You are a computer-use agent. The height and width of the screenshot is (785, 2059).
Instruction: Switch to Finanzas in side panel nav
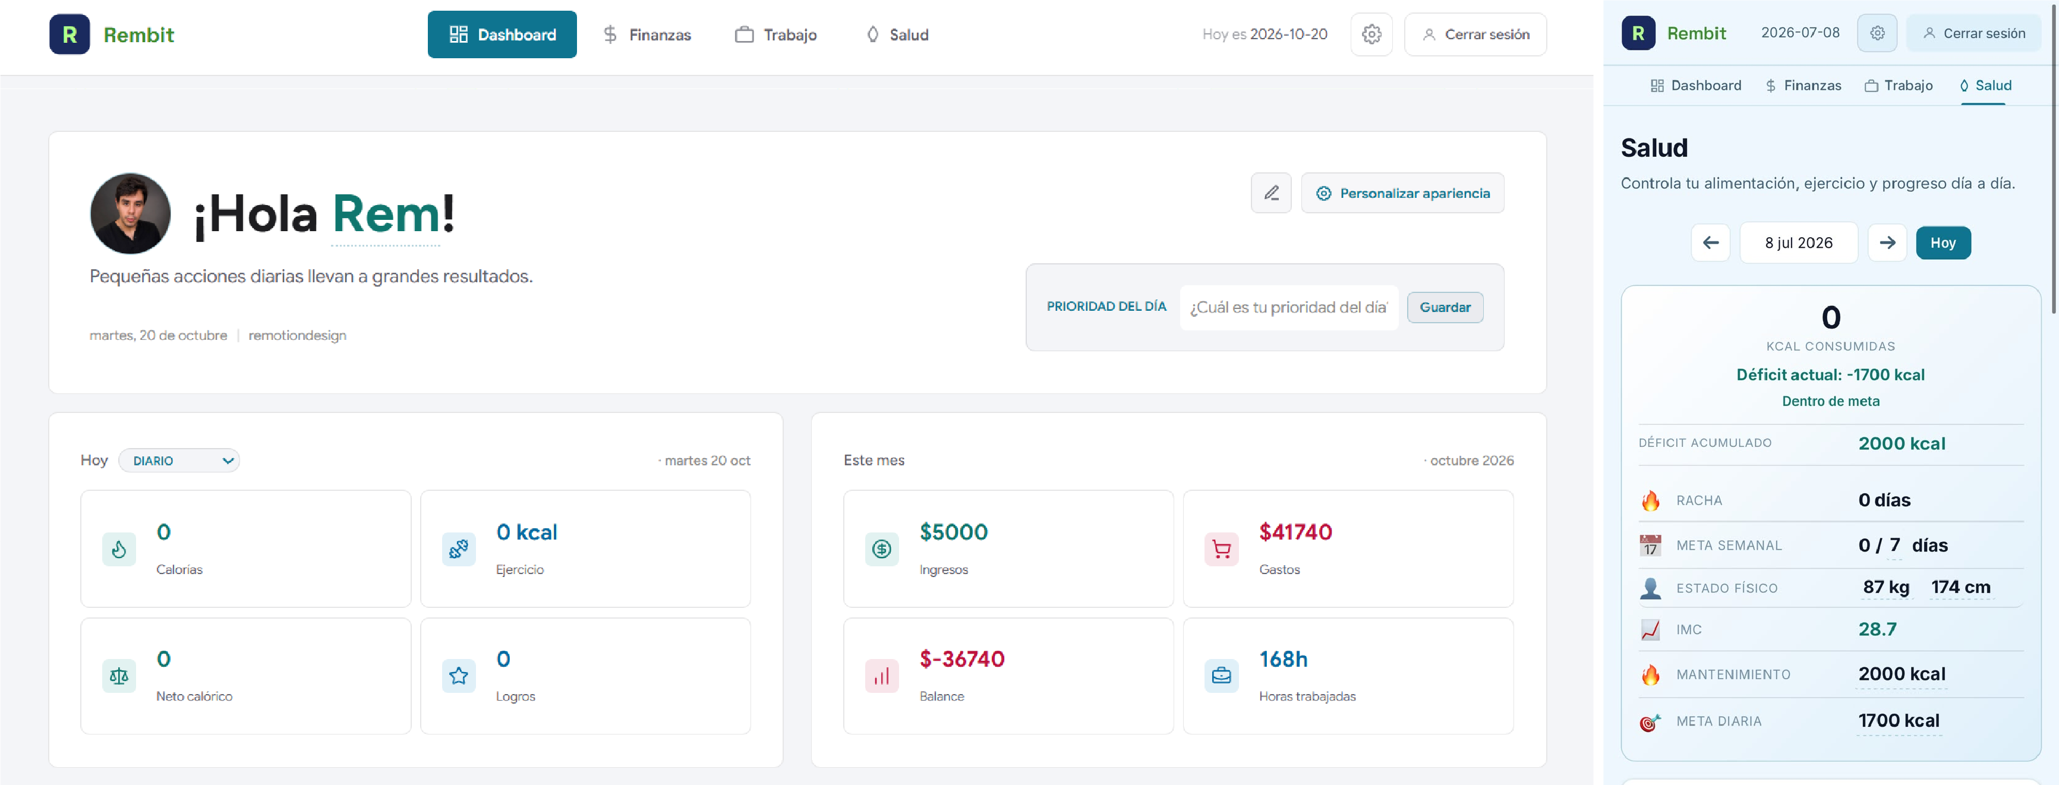coord(1802,86)
